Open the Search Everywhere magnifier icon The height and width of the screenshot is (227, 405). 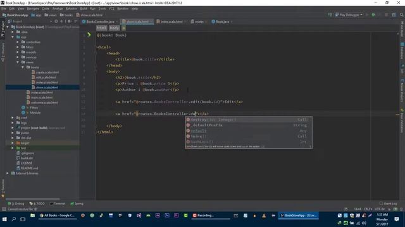tap(402, 15)
